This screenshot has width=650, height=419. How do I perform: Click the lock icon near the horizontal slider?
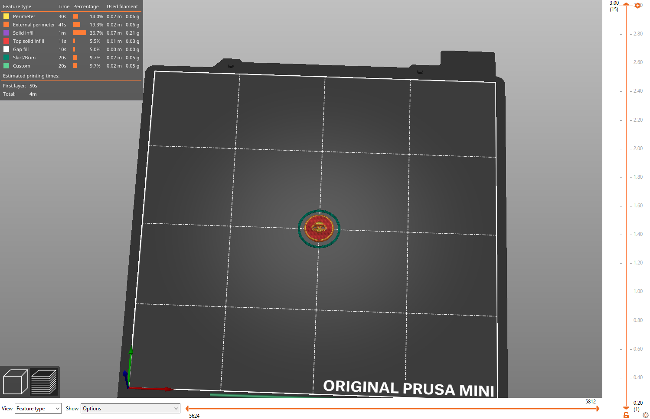tap(625, 414)
